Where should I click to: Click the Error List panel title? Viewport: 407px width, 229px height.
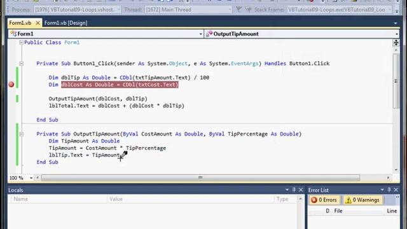pos(319,190)
